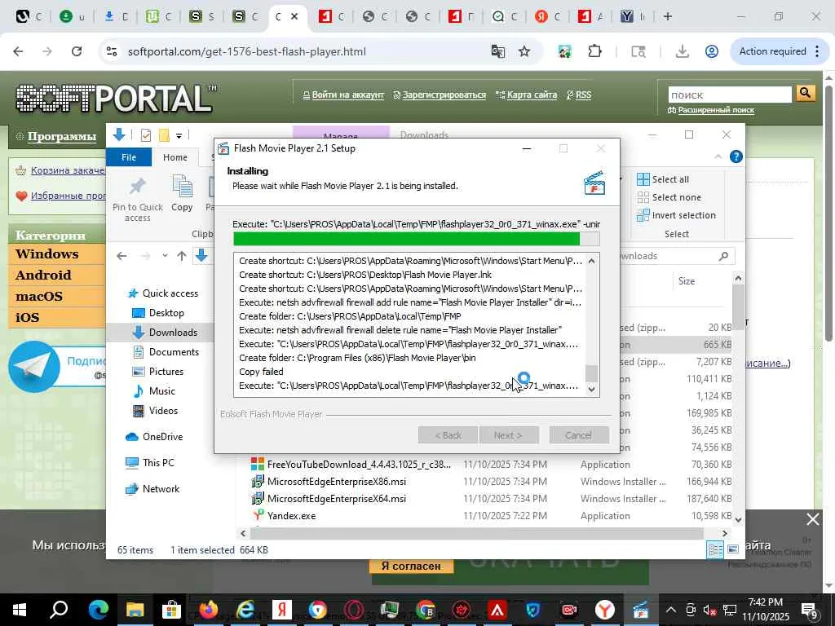Select the Explorer Home ribbon tab
The width and height of the screenshot is (835, 626).
click(x=175, y=157)
